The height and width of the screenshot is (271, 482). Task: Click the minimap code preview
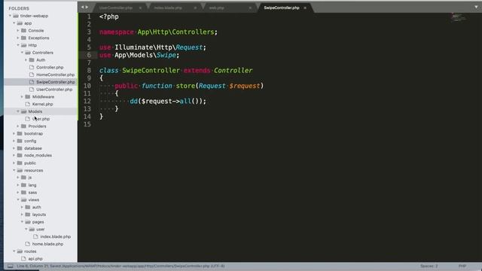[x=459, y=17]
